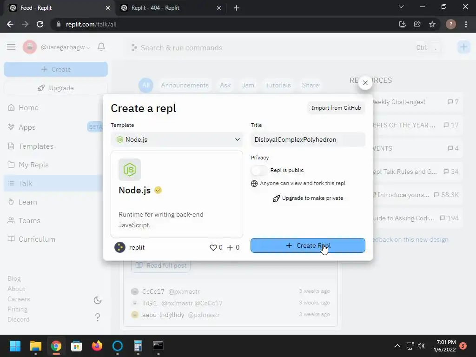Toggle dark mode moon icon

click(x=98, y=301)
